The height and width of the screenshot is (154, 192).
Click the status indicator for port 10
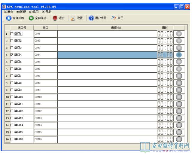click(179, 97)
